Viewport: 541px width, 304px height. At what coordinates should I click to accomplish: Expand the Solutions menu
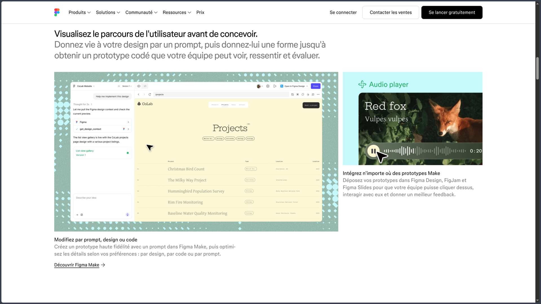pos(108,12)
